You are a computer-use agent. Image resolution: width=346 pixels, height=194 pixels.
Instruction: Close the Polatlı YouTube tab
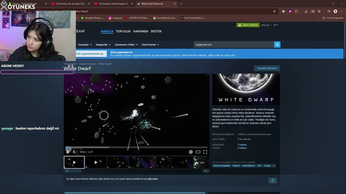click(x=89, y=4)
